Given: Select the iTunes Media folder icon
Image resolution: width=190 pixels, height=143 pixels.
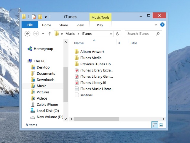Looking at the screenshot, I should click(76, 58).
